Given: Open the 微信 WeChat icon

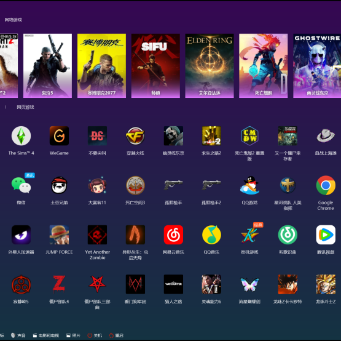Looking at the screenshot, I should [x=21, y=185].
